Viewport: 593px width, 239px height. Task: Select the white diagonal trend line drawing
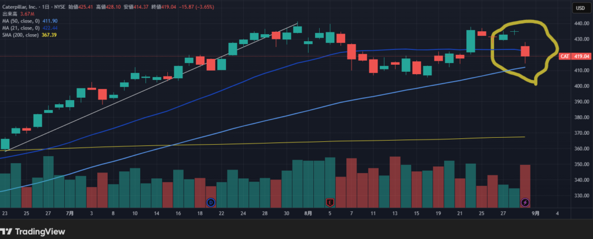(151, 87)
